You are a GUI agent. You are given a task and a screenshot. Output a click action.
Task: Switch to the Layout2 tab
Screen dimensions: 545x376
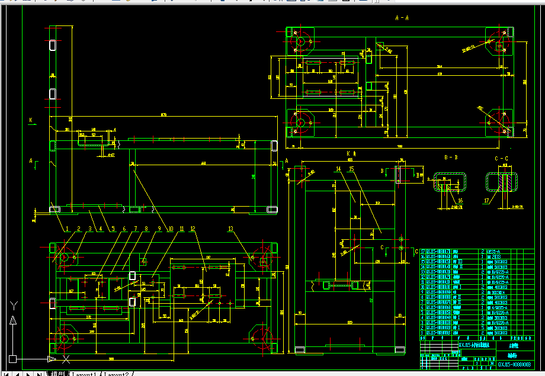(x=116, y=374)
